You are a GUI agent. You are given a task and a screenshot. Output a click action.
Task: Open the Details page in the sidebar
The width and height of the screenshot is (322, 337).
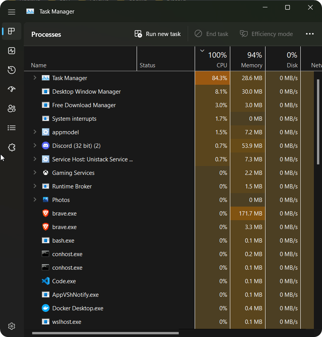(12, 128)
